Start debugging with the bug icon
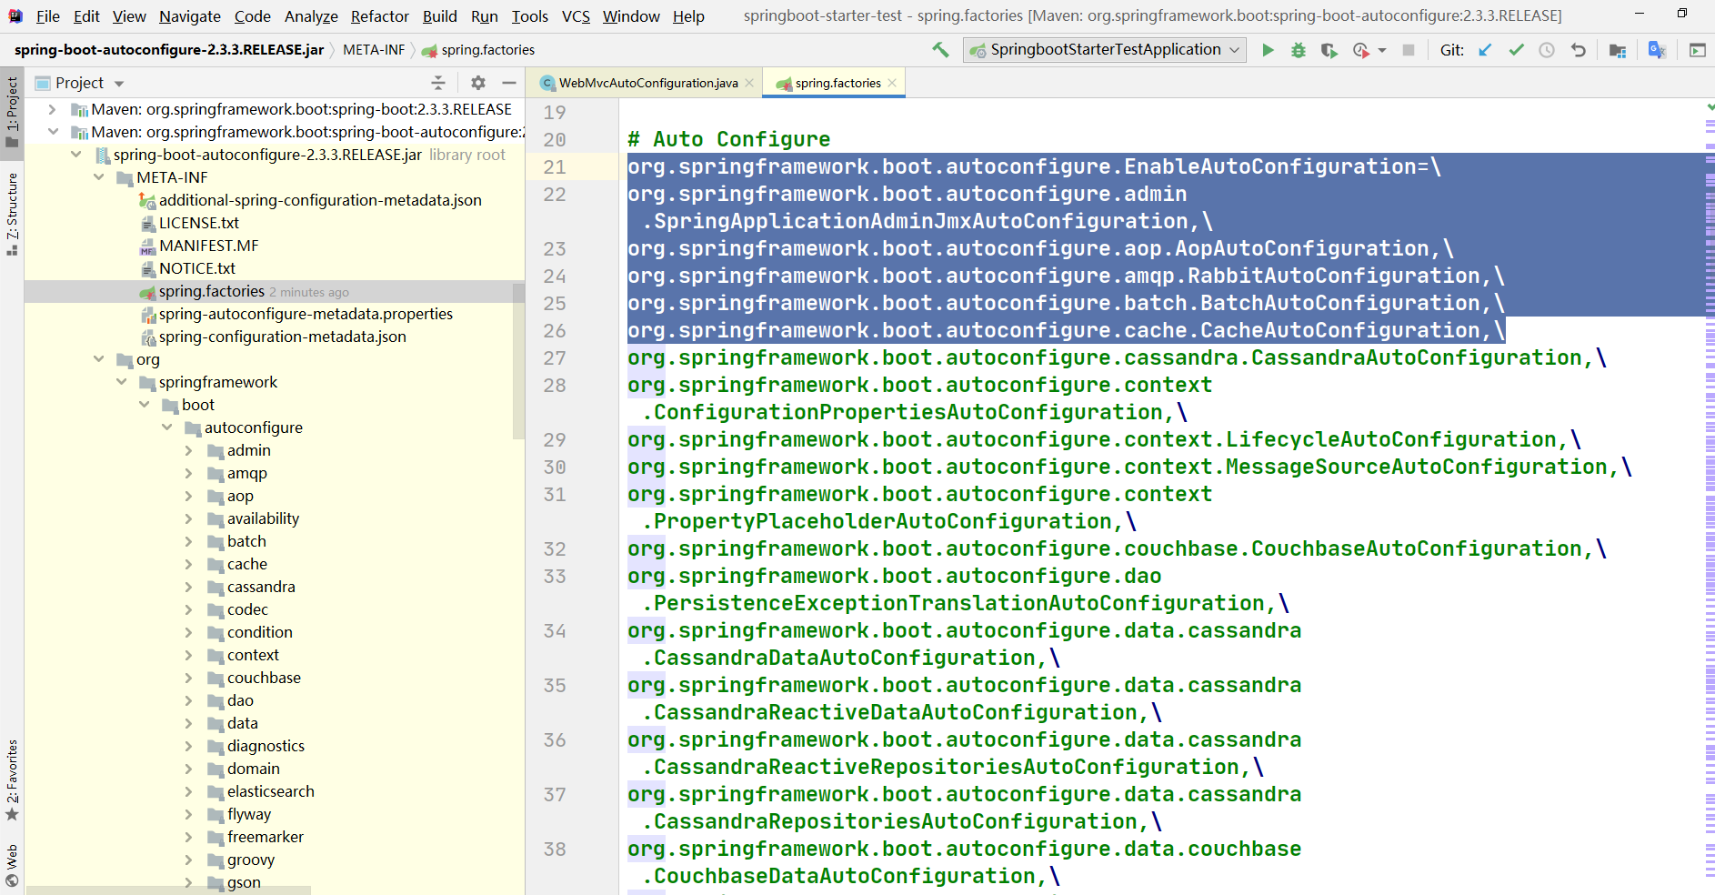 (x=1299, y=50)
